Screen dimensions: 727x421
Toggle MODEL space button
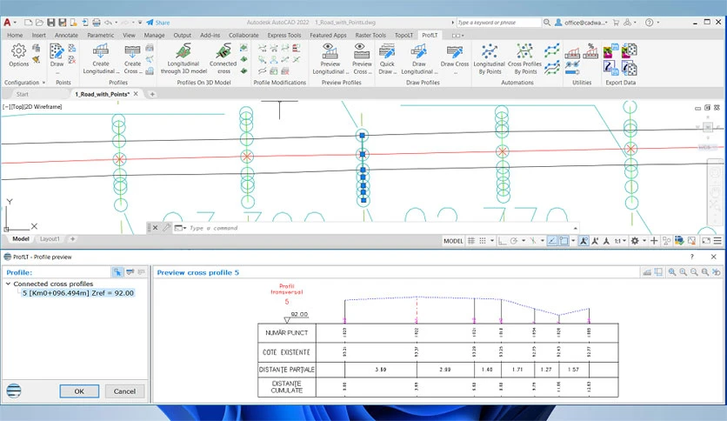click(453, 241)
